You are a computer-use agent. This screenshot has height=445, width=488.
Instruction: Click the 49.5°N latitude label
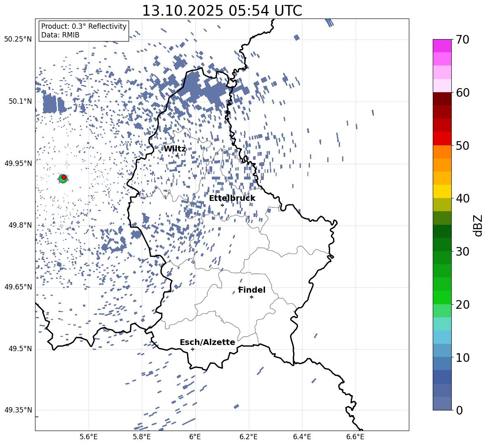[x=20, y=349]
